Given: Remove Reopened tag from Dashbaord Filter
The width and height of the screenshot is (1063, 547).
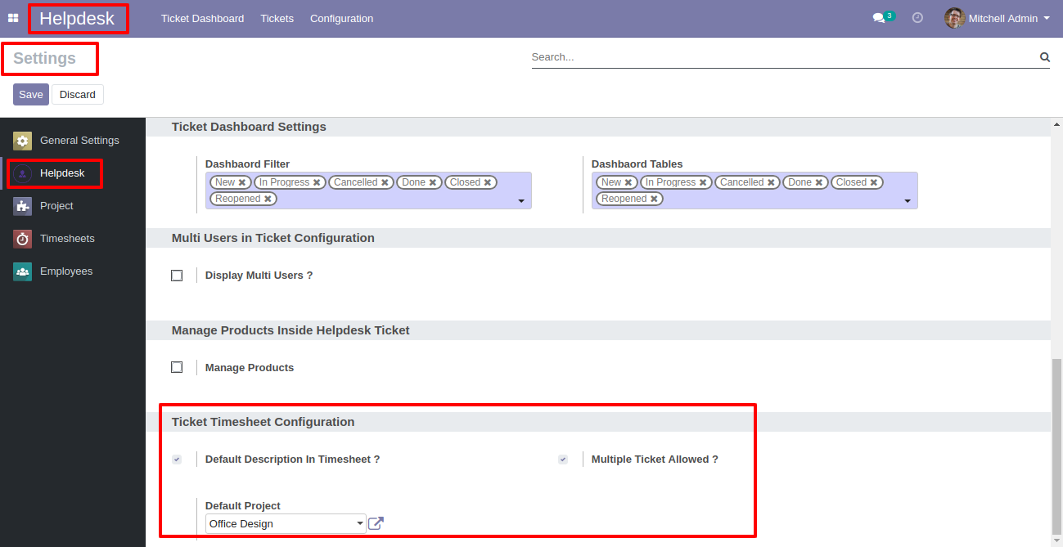Looking at the screenshot, I should [268, 199].
